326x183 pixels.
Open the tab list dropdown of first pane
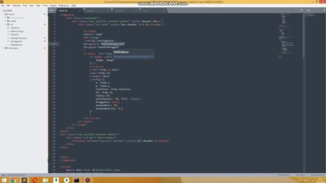click(302, 10)
